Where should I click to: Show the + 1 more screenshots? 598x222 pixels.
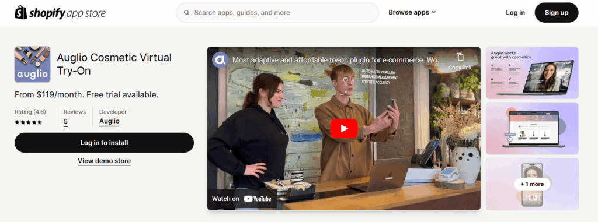532,184
